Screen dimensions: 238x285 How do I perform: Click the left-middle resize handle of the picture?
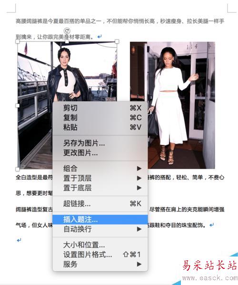(18, 105)
